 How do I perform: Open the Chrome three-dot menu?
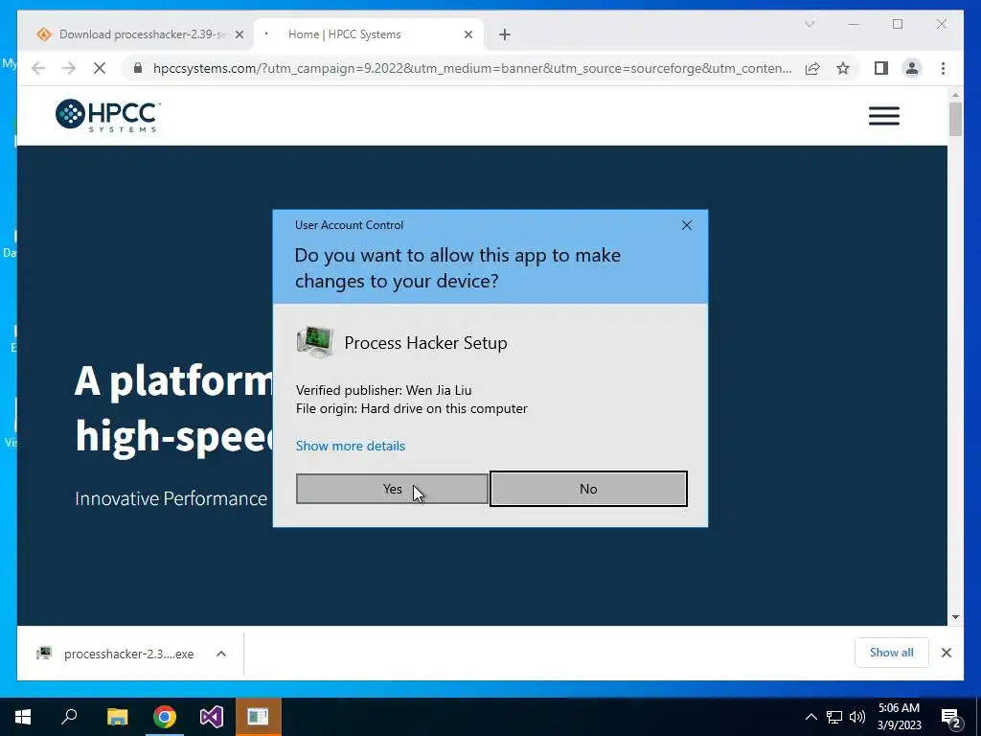point(943,68)
